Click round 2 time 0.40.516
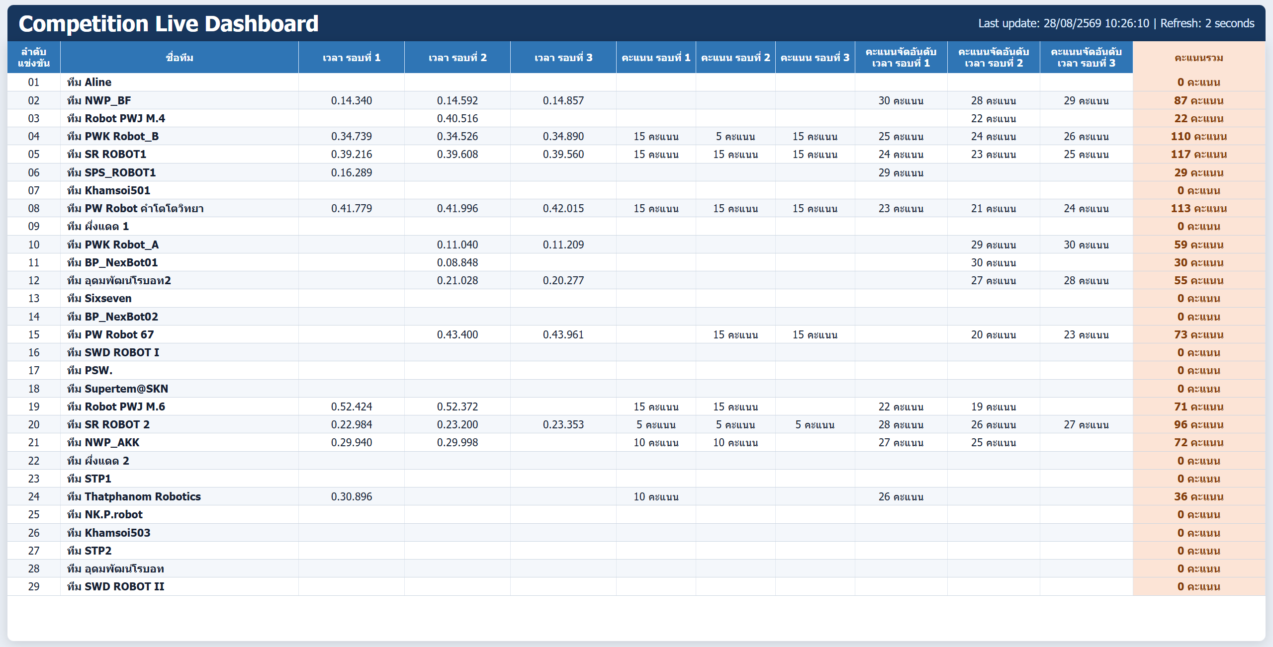 457,118
